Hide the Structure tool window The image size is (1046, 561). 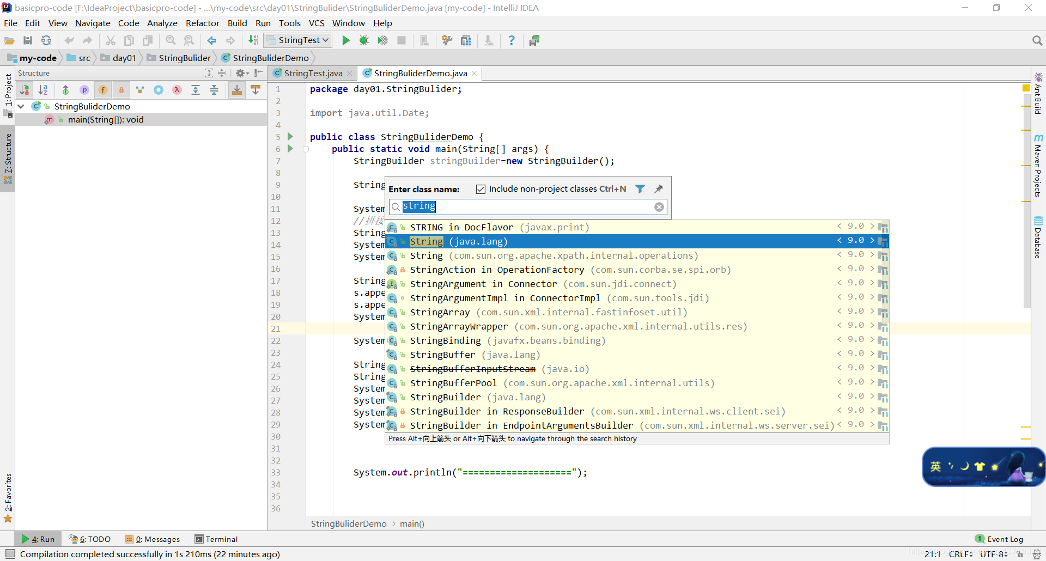(x=259, y=73)
